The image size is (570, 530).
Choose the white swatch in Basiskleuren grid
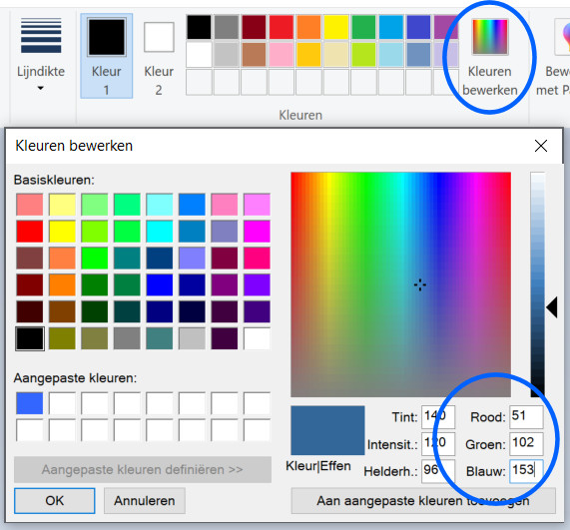point(257,338)
